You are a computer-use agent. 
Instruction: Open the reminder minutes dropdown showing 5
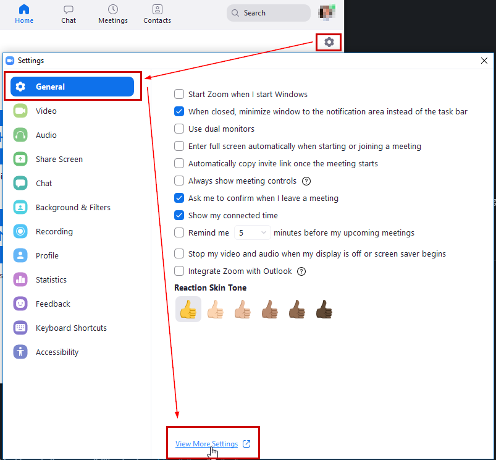[253, 232]
